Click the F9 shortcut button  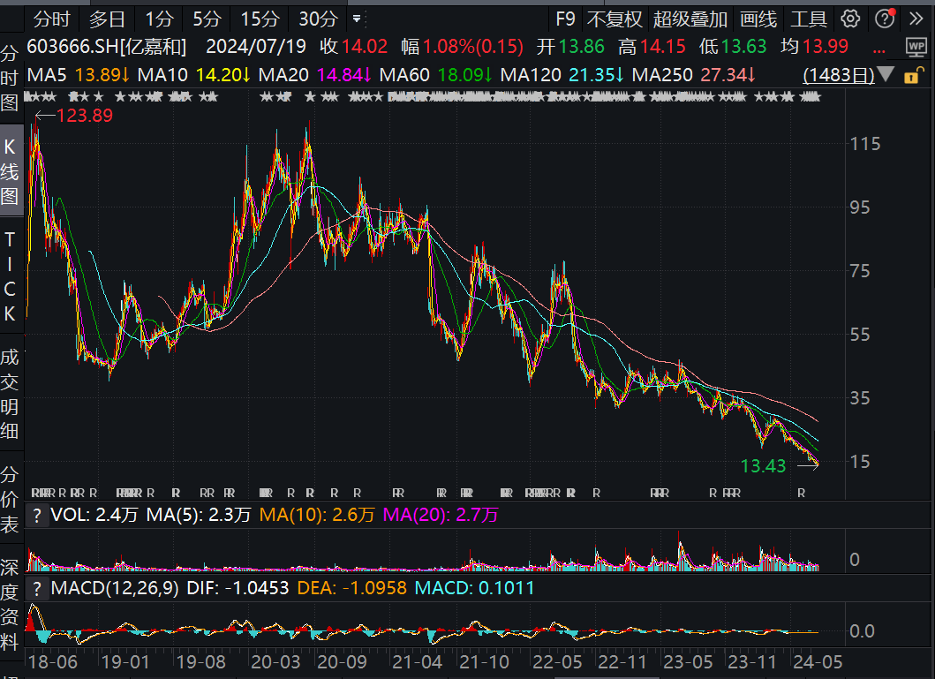coord(565,19)
